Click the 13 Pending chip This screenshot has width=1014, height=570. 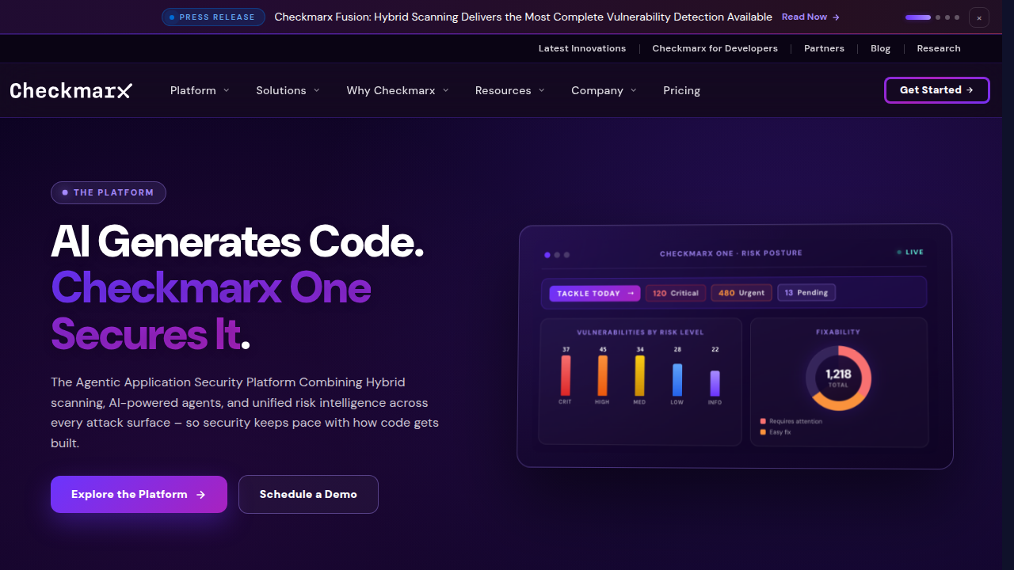pyautogui.click(x=806, y=293)
